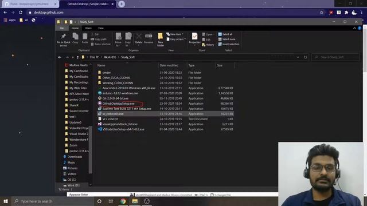
Task: Click the browser address bar
Action: tap(173, 13)
